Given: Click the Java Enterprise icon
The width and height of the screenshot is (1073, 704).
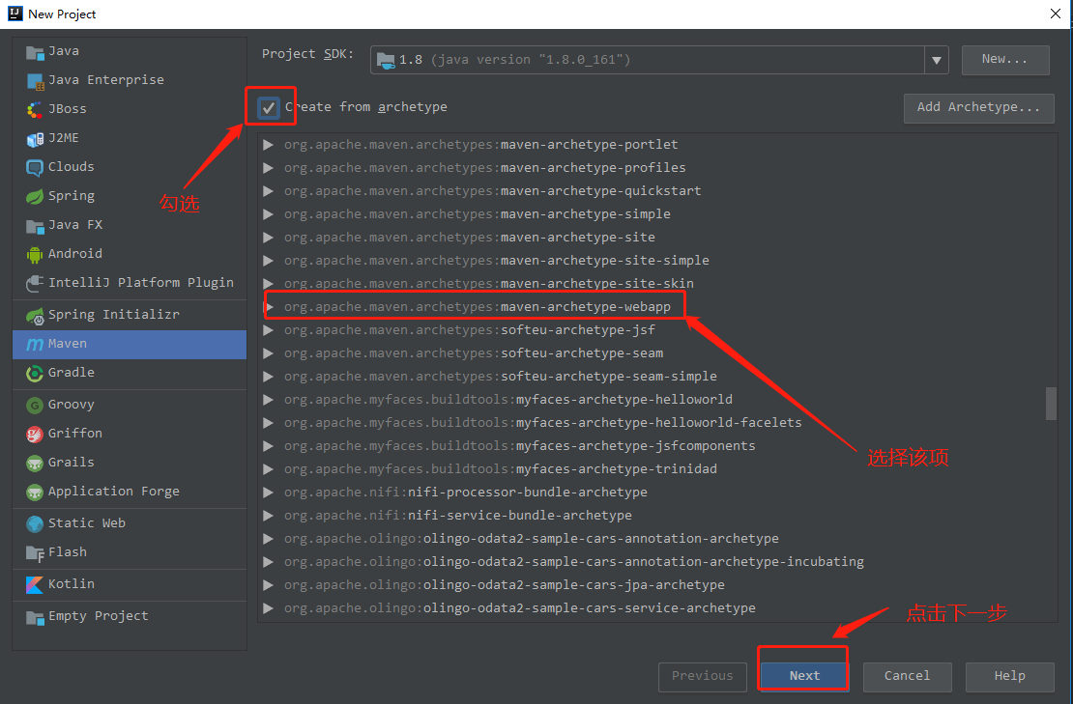Looking at the screenshot, I should tap(34, 81).
